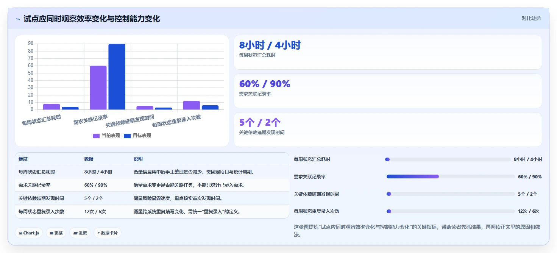Click the purple 需求关联记录率 bar in chart
This screenshot has height=253, width=557.
click(x=98, y=88)
